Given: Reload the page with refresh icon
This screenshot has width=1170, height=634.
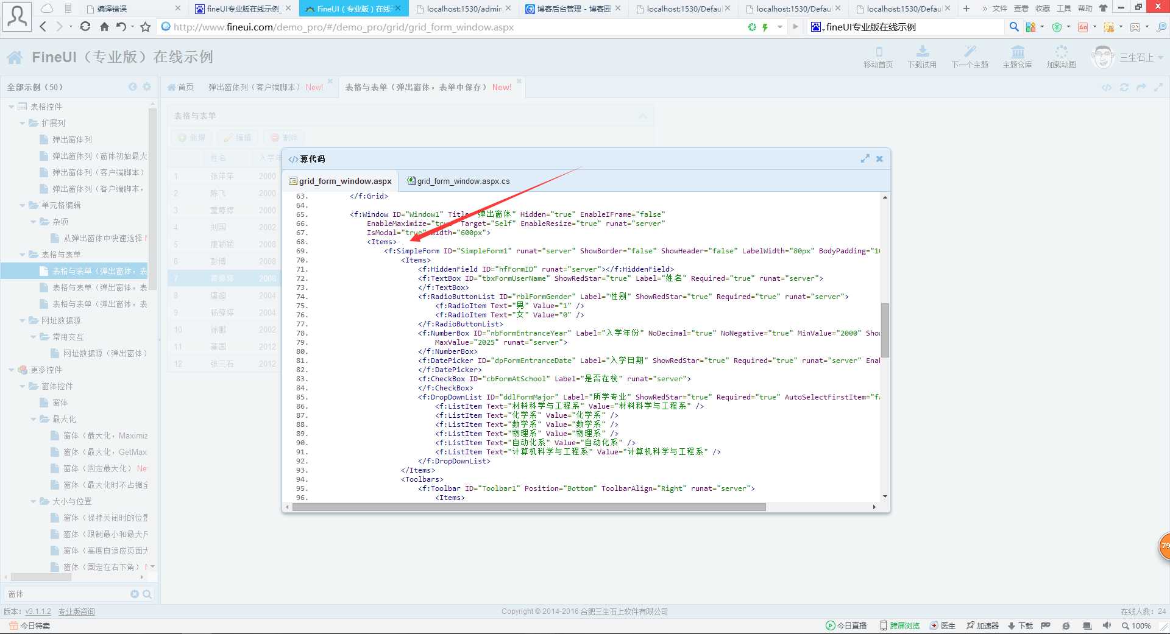Looking at the screenshot, I should click(85, 27).
